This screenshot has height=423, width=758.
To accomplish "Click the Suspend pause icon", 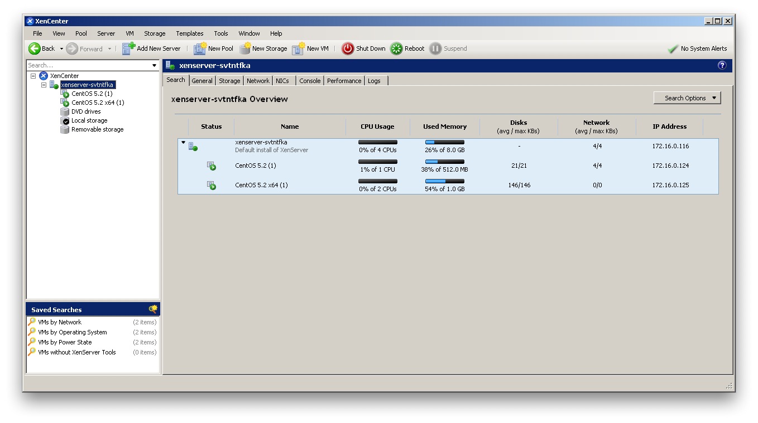I will [x=435, y=48].
